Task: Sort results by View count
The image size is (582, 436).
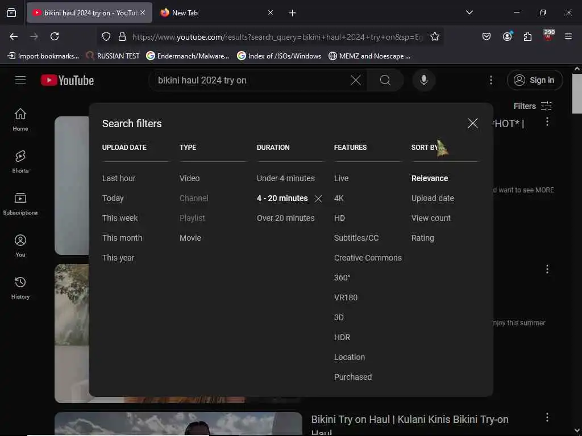Action: pyautogui.click(x=431, y=218)
